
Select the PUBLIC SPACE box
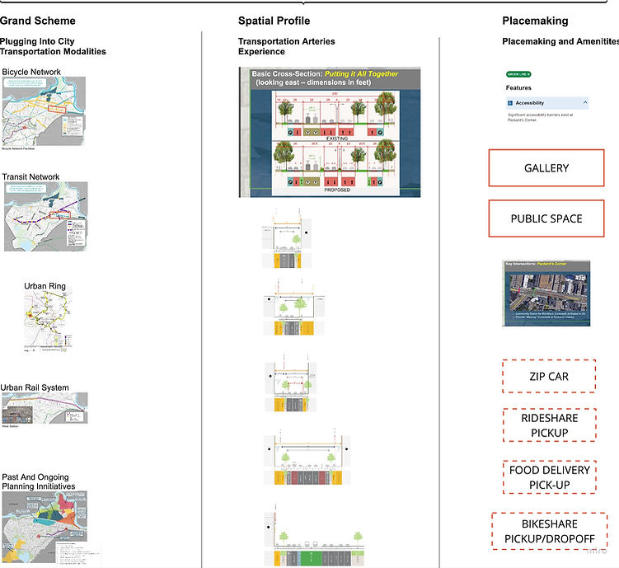point(546,218)
